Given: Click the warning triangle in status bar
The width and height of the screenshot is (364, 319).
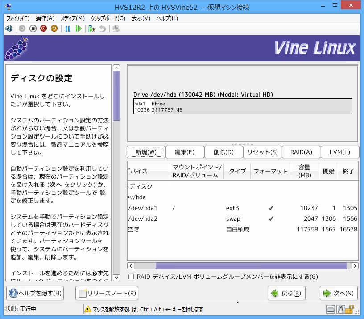Looking at the screenshot, I should 88,309.
